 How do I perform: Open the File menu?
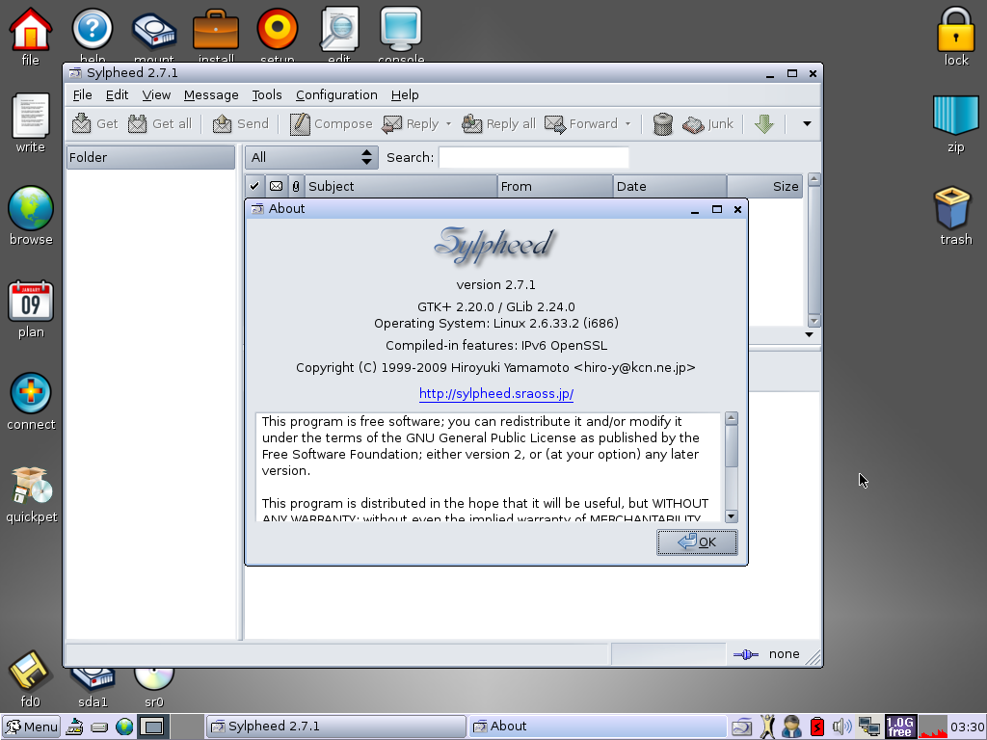point(83,95)
